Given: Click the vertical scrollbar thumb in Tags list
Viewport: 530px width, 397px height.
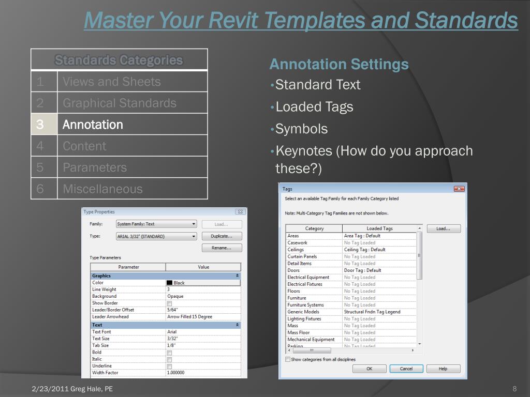Looking at the screenshot, I should pyautogui.click(x=419, y=256).
